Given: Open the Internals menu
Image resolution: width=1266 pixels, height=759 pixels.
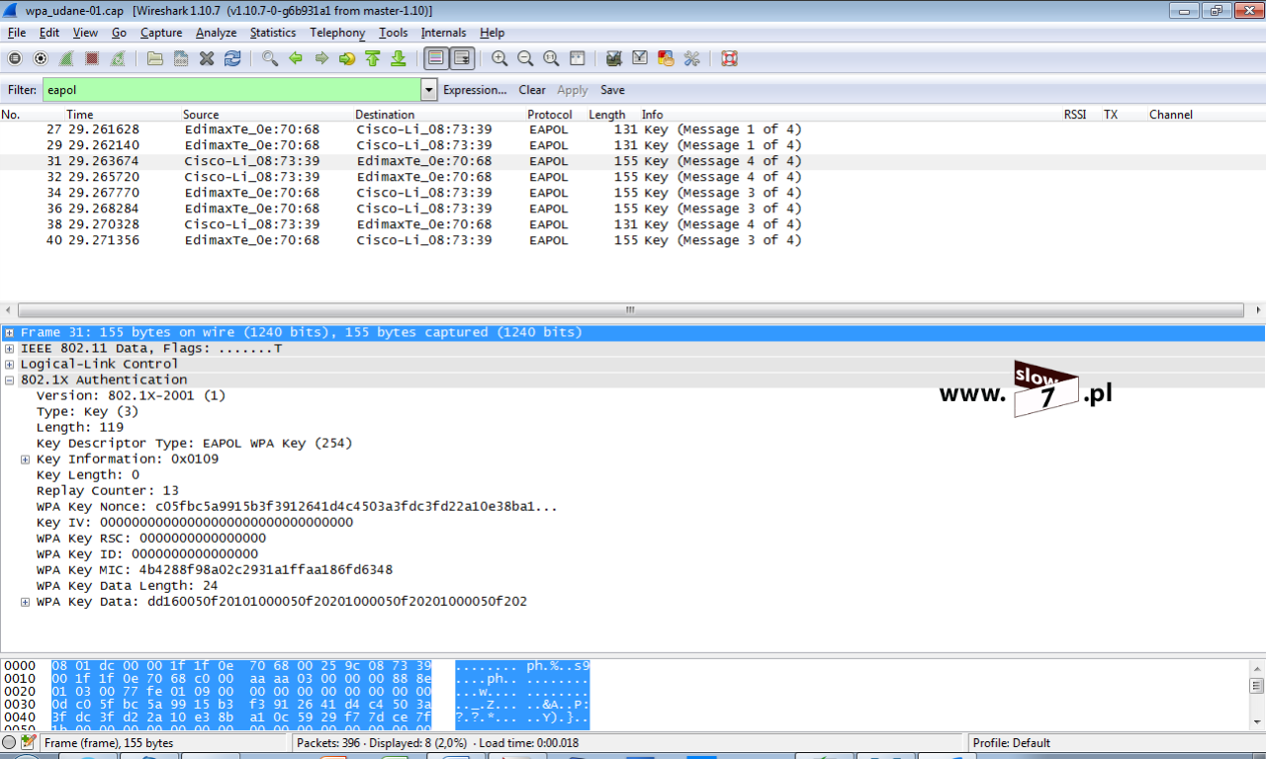Looking at the screenshot, I should [443, 33].
